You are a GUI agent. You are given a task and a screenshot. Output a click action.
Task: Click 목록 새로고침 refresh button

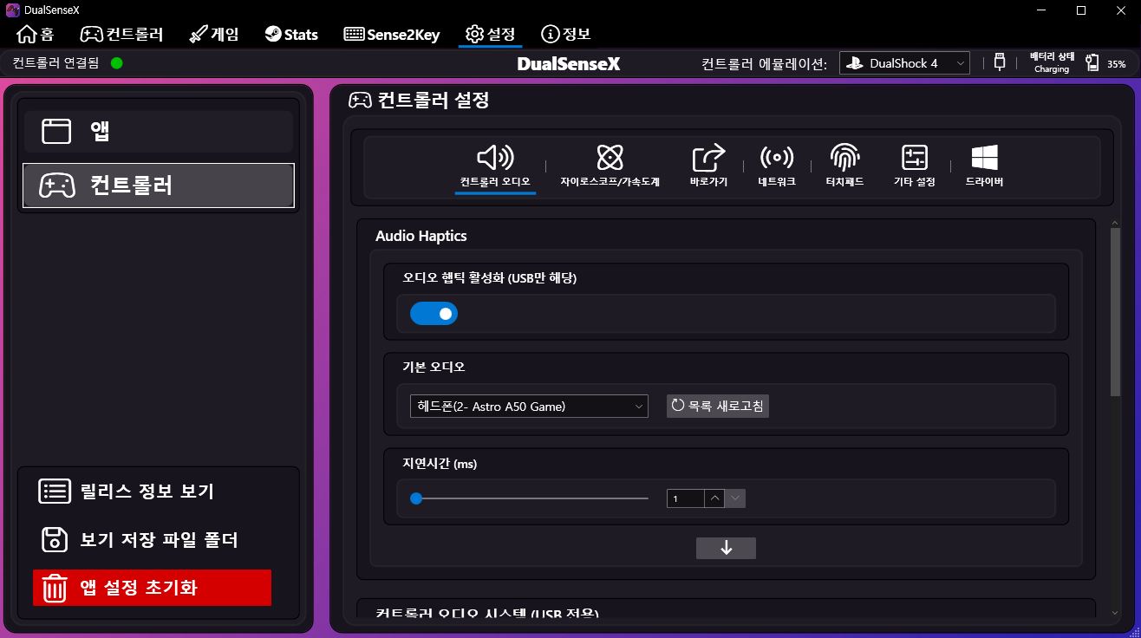717,406
